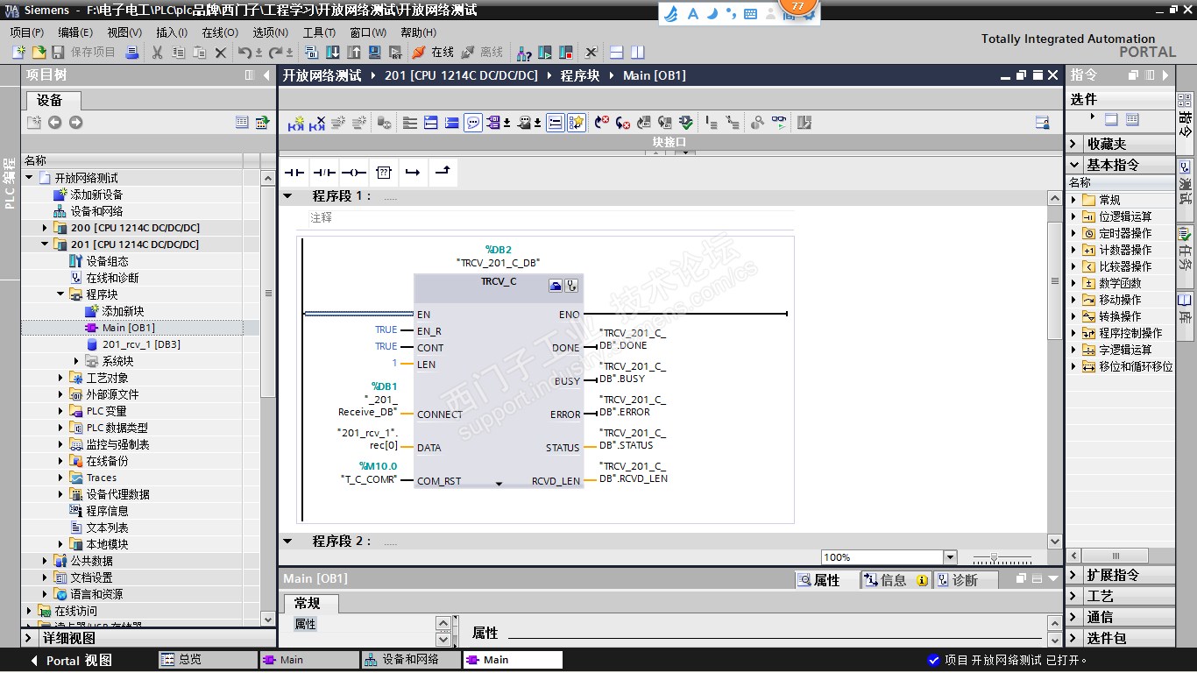The image size is (1197, 673).
Task: Click the Open project toolbar icon
Action: 39,53
